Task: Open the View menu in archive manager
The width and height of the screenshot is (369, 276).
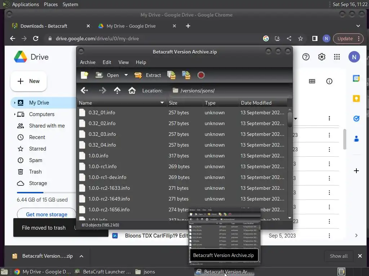Action: [124, 62]
